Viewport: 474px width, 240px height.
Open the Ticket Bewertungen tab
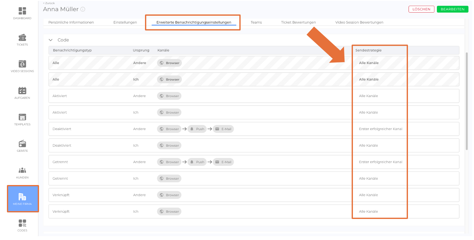click(x=298, y=22)
